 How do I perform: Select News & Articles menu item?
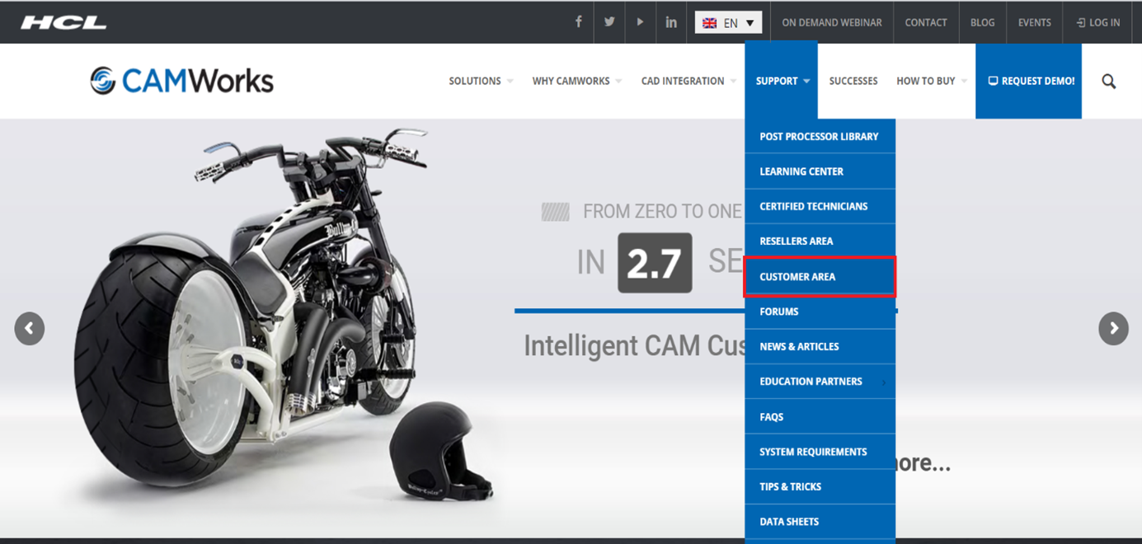pos(820,346)
